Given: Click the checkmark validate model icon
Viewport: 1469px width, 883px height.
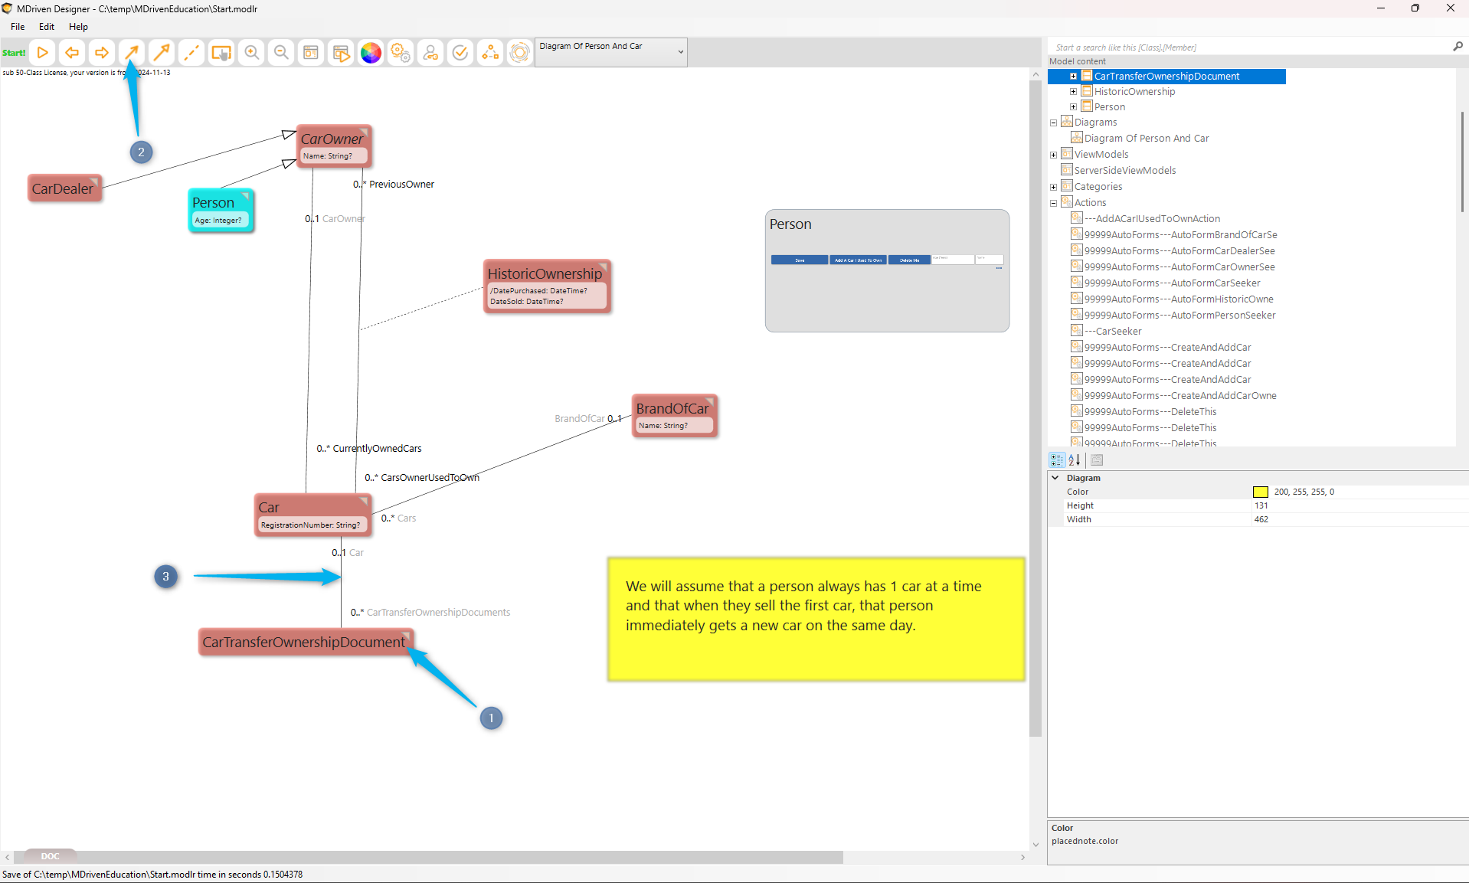Looking at the screenshot, I should (460, 53).
